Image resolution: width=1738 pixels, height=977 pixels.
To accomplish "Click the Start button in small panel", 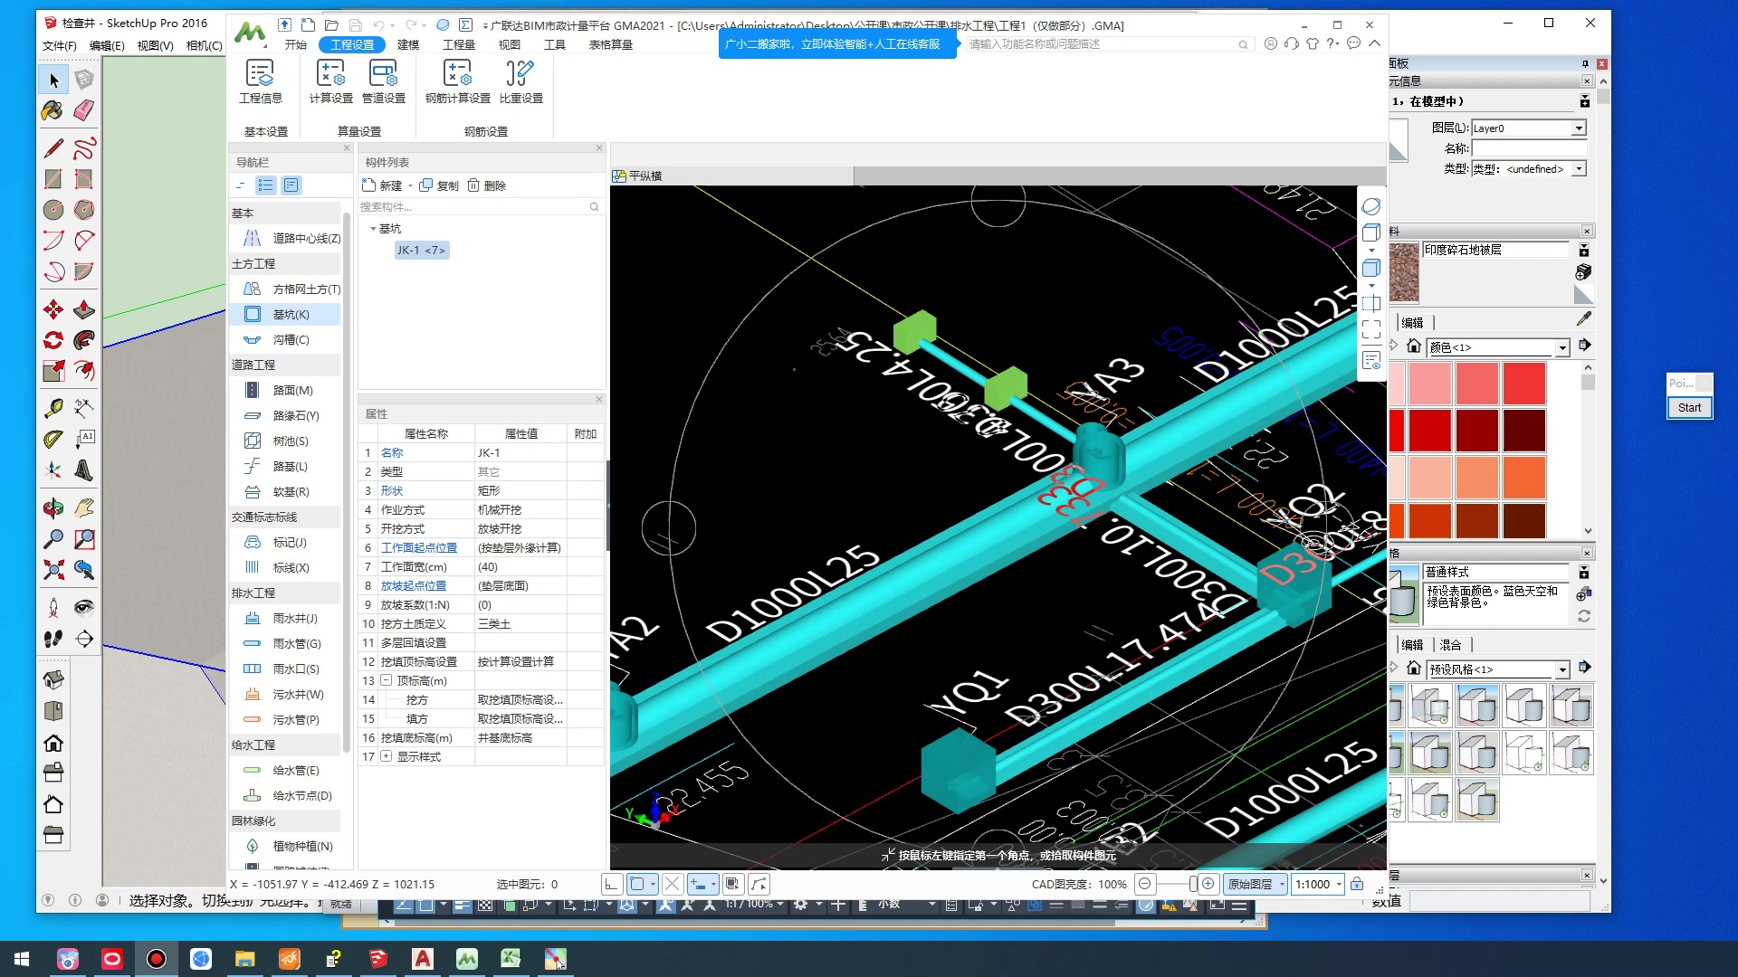I will 1689,408.
